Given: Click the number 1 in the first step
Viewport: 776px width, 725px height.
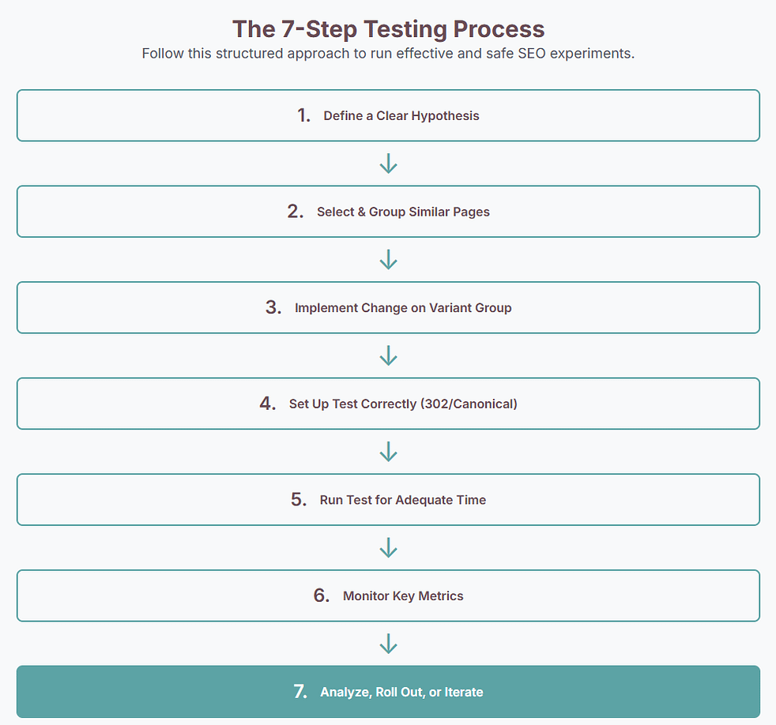Looking at the screenshot, I should click(x=303, y=115).
